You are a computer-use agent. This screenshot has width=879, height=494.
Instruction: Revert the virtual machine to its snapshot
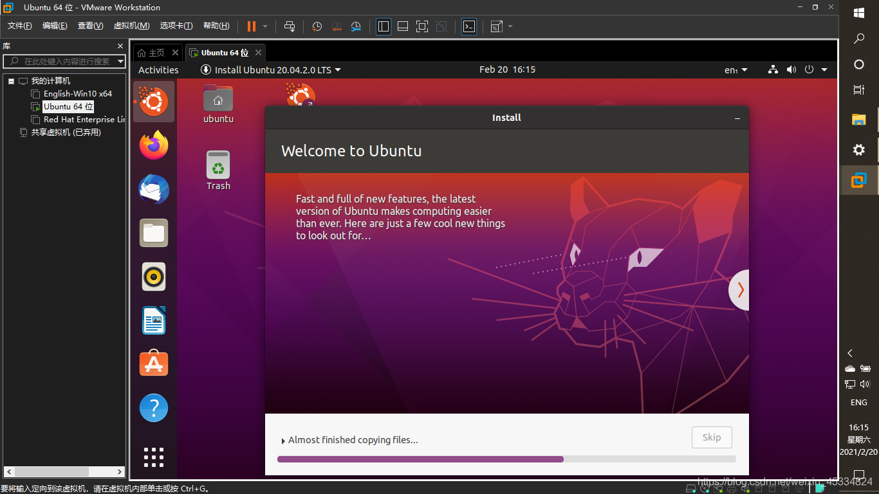[x=337, y=26]
